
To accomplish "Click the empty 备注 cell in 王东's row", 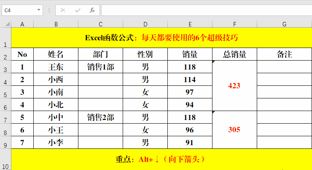I will click(284, 67).
